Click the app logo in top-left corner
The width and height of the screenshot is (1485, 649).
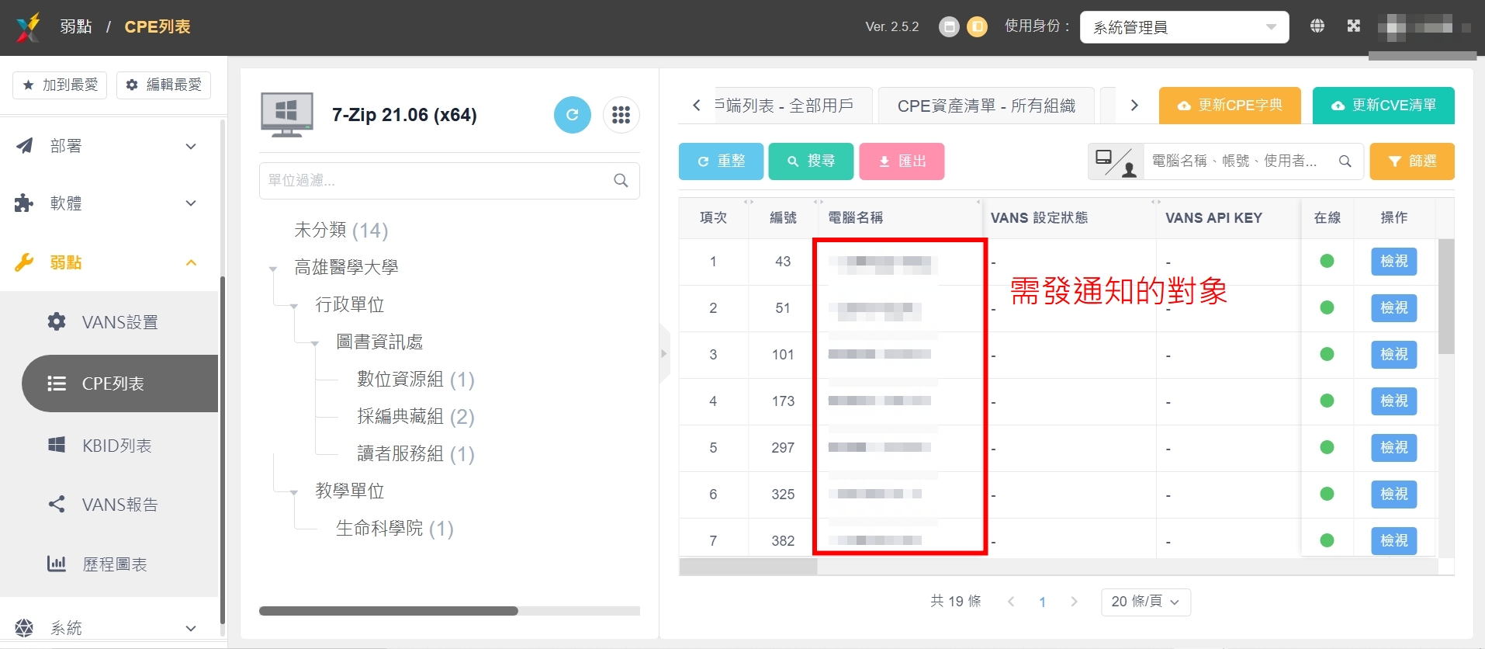tap(28, 27)
